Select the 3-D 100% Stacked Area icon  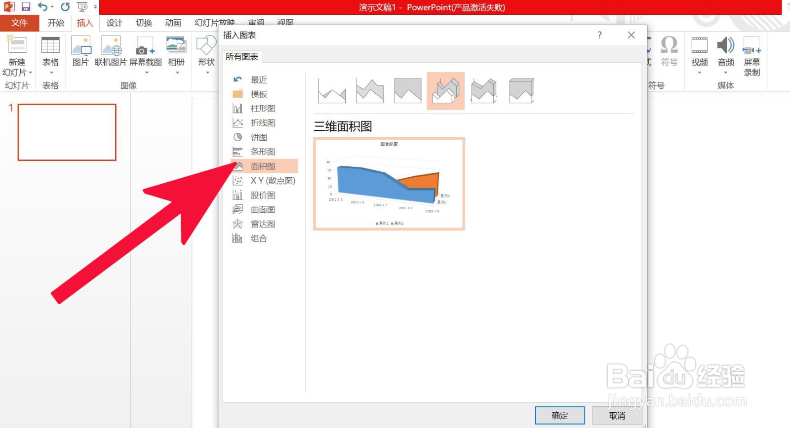(522, 91)
